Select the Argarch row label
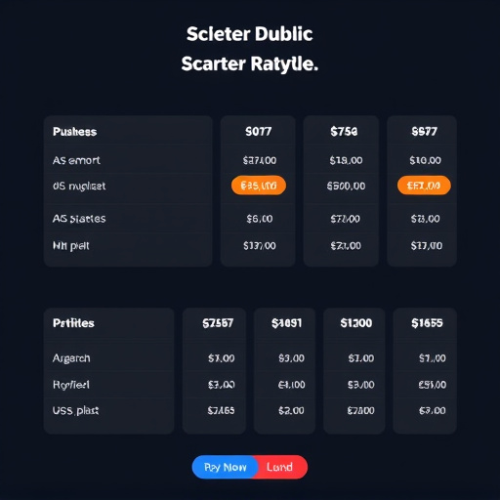This screenshot has width=500, height=500. (71, 358)
